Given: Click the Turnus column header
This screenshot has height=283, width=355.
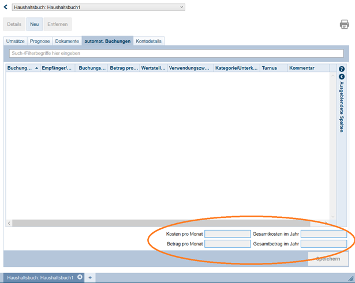Looking at the screenshot, I should 270,68.
